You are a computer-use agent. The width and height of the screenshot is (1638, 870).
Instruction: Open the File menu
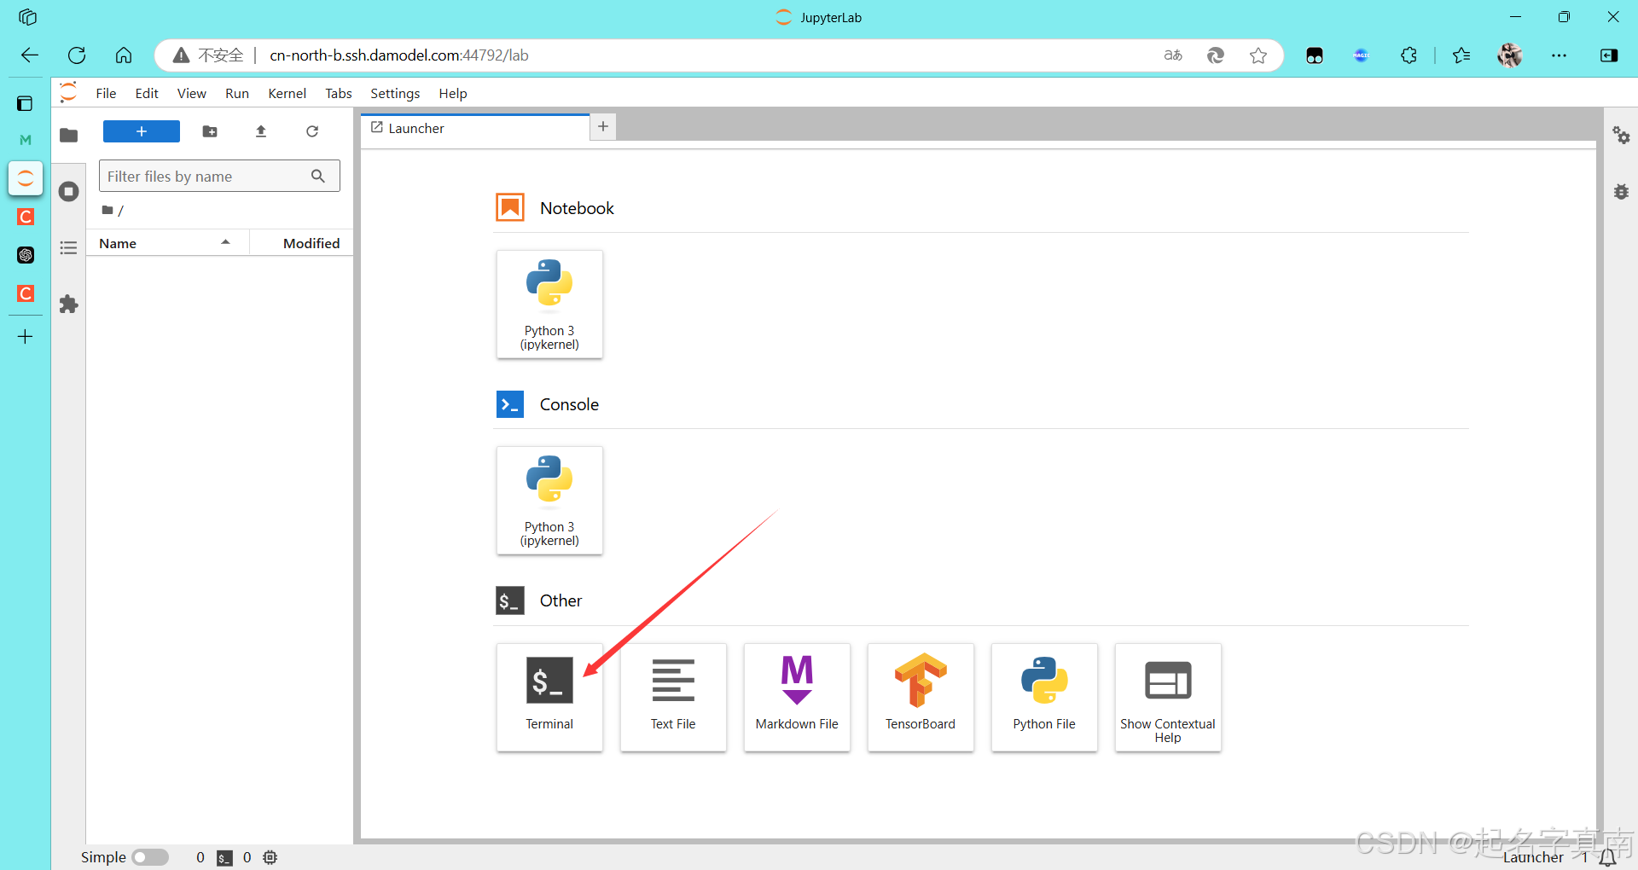(106, 93)
